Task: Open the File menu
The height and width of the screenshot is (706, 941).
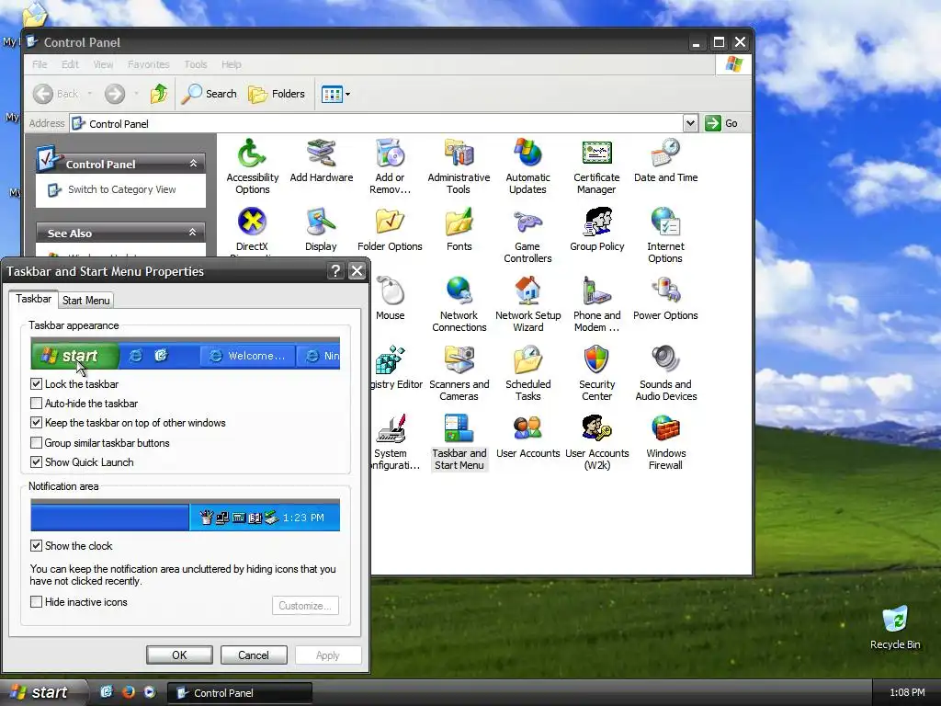Action: (40, 64)
